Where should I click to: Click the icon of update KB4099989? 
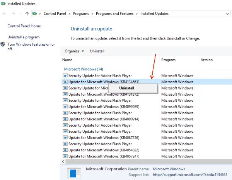(65, 107)
